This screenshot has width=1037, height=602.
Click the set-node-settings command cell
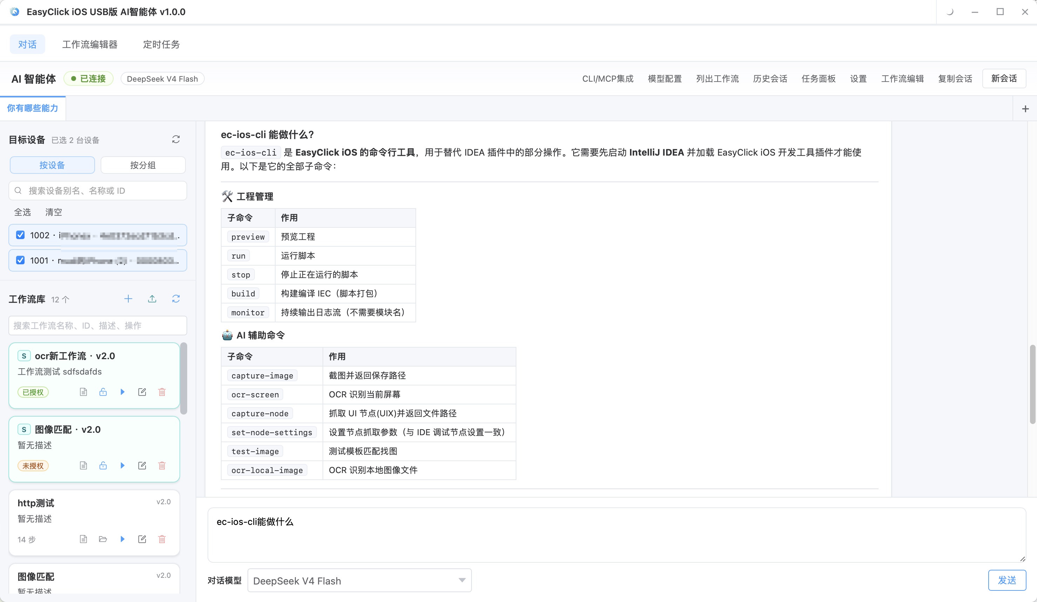272,432
